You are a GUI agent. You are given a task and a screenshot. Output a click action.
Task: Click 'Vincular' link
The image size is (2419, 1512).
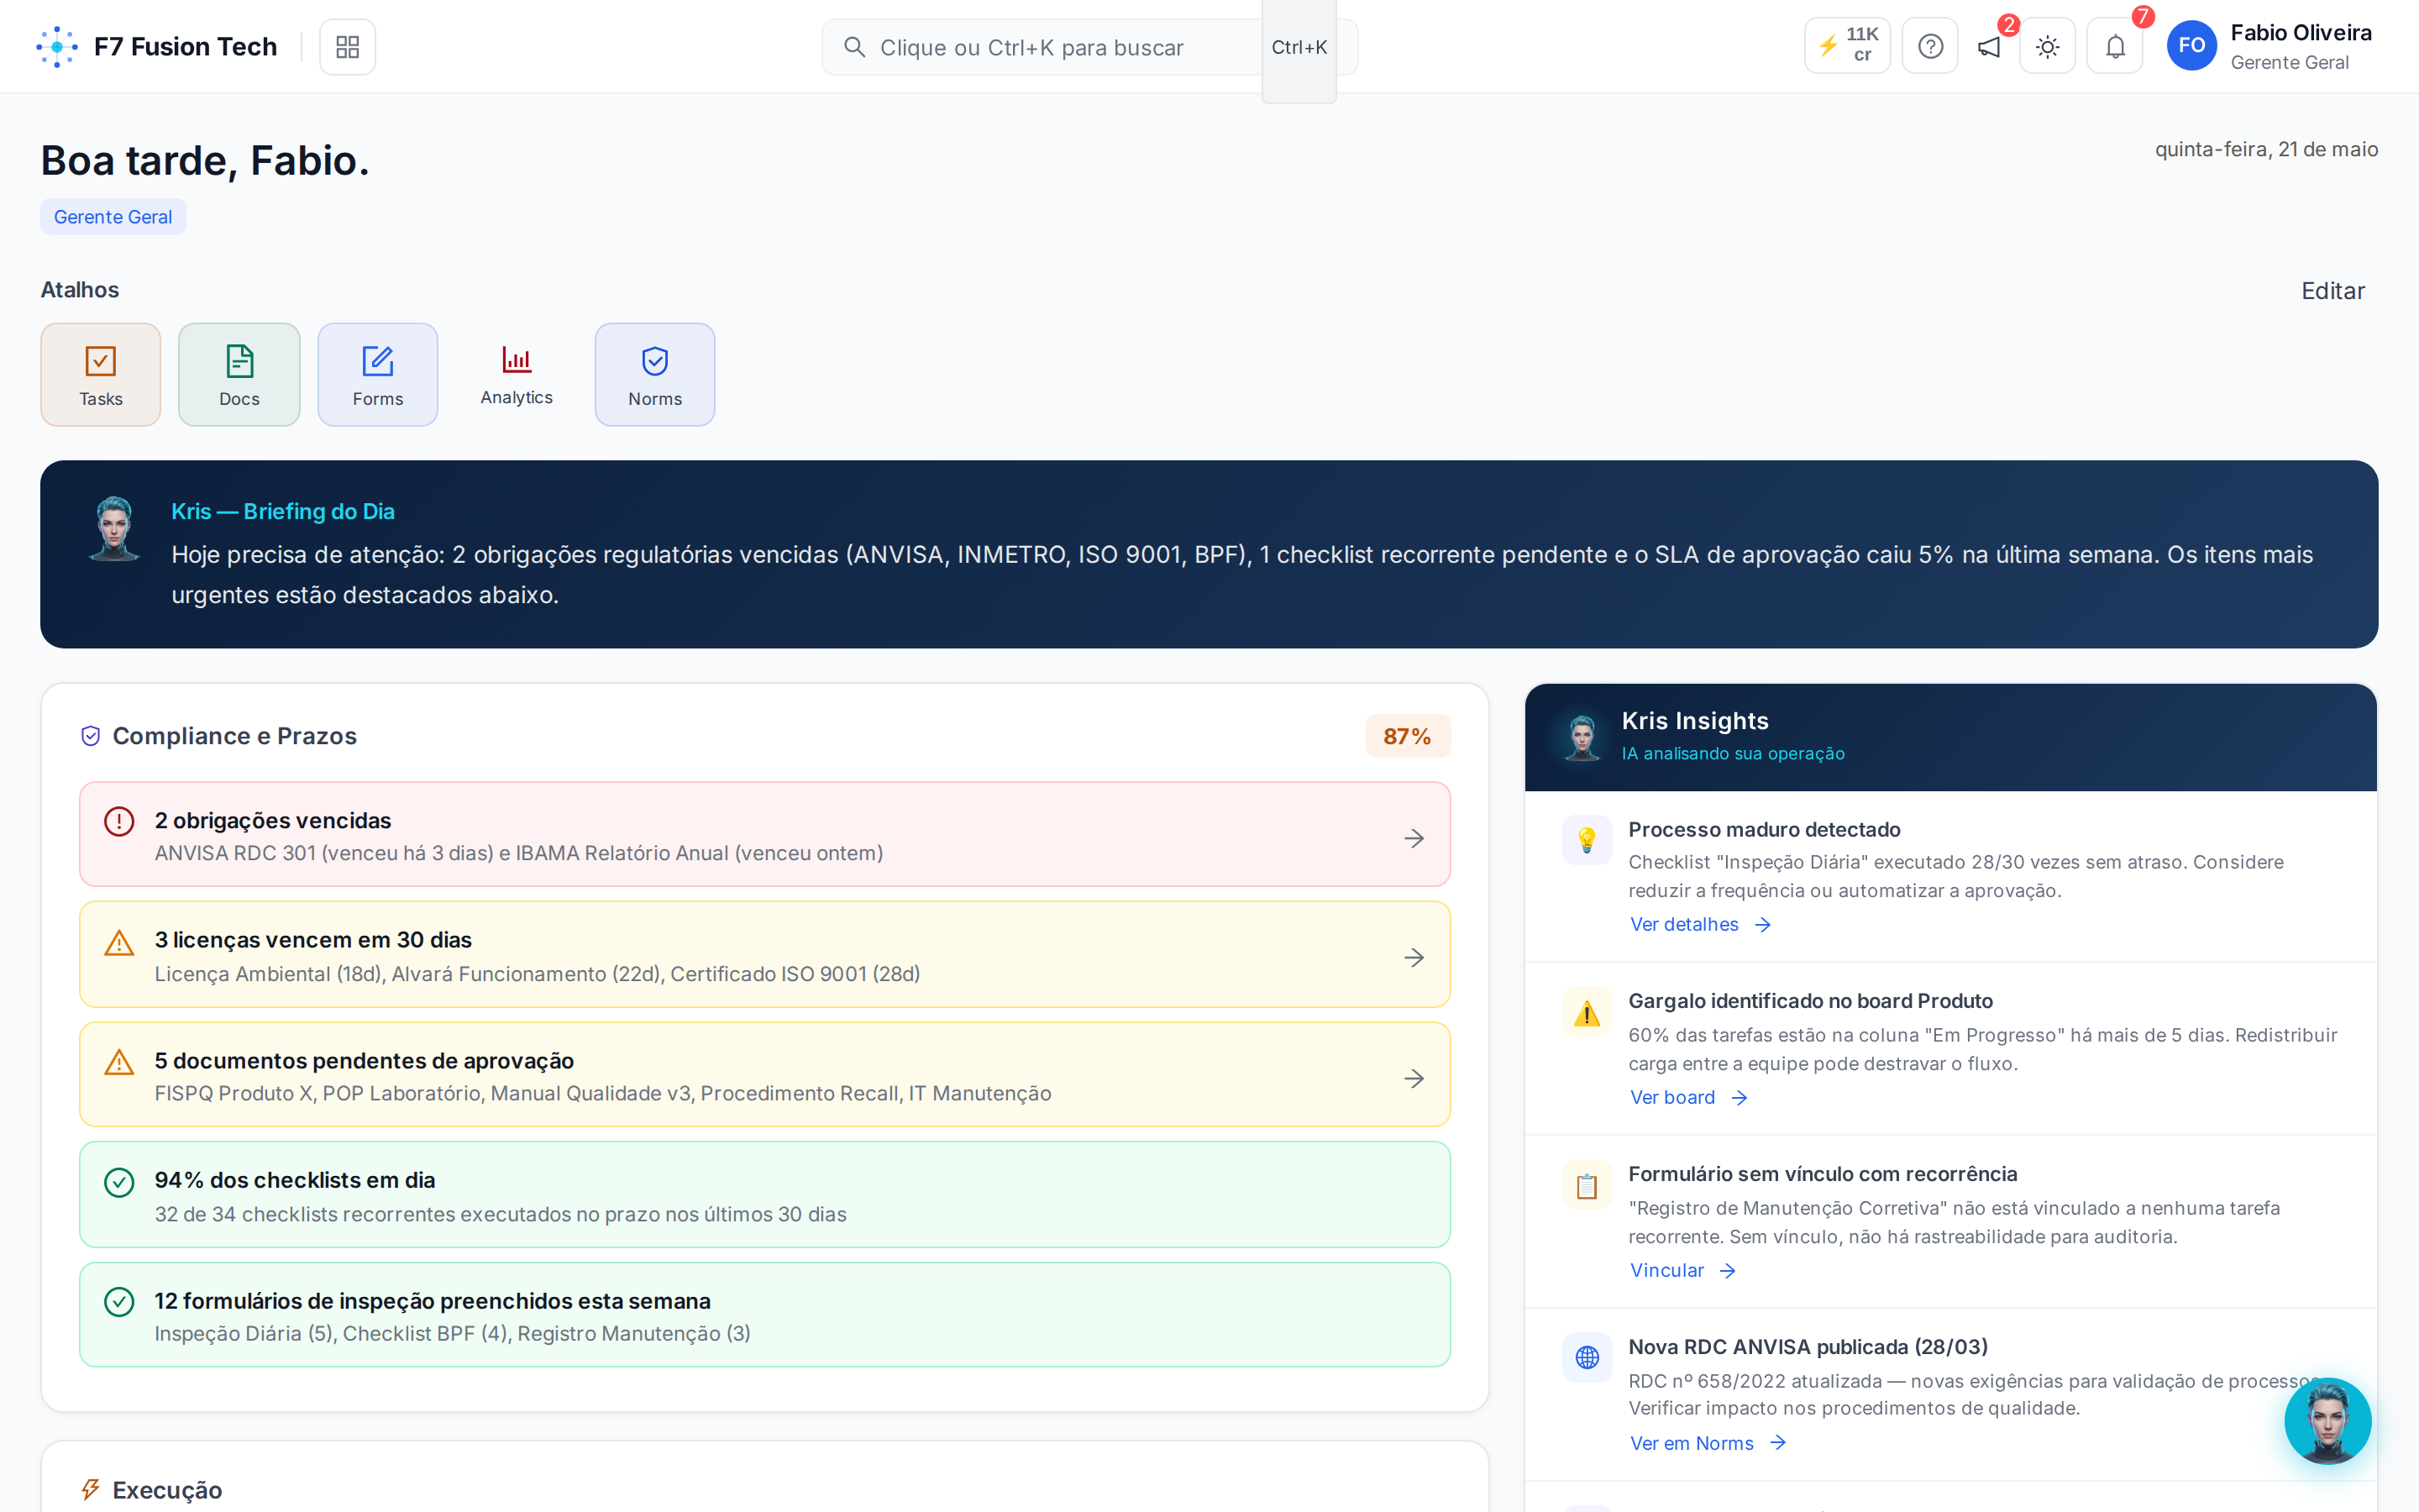pos(1683,1270)
